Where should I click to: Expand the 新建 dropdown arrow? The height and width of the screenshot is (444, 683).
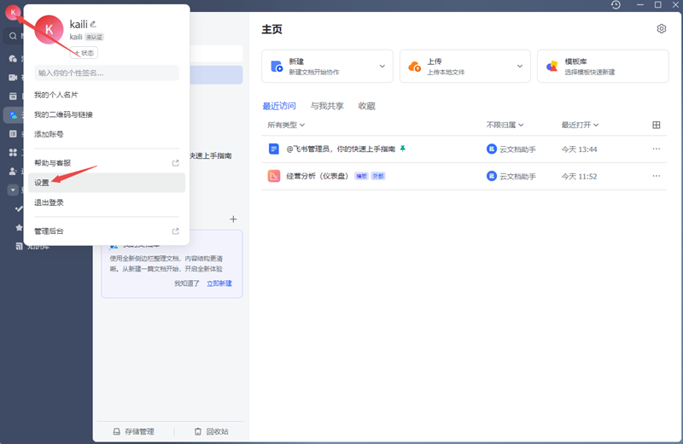pyautogui.click(x=382, y=67)
